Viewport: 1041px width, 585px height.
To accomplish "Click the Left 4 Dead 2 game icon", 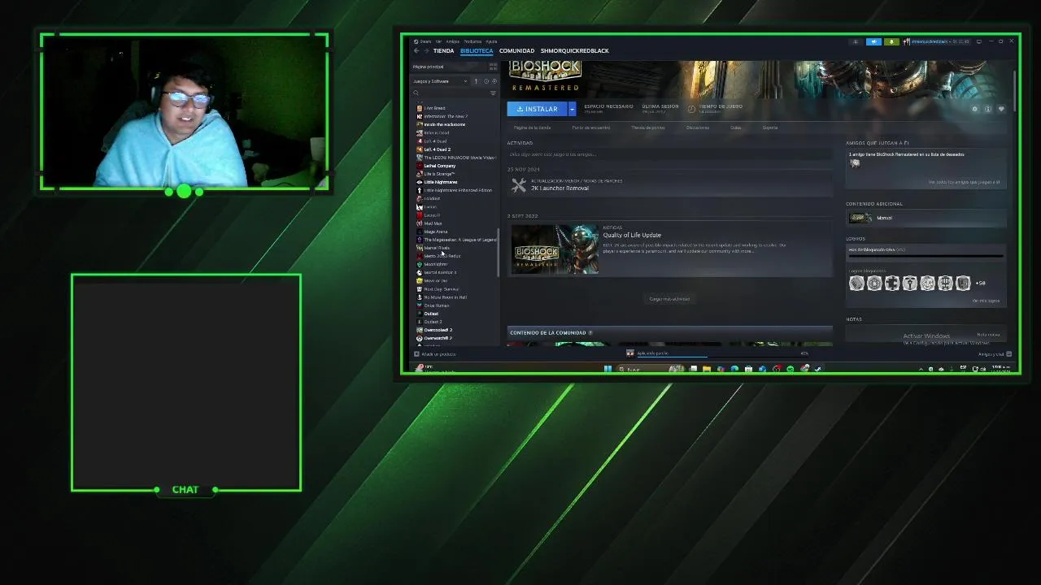I will click(420, 149).
